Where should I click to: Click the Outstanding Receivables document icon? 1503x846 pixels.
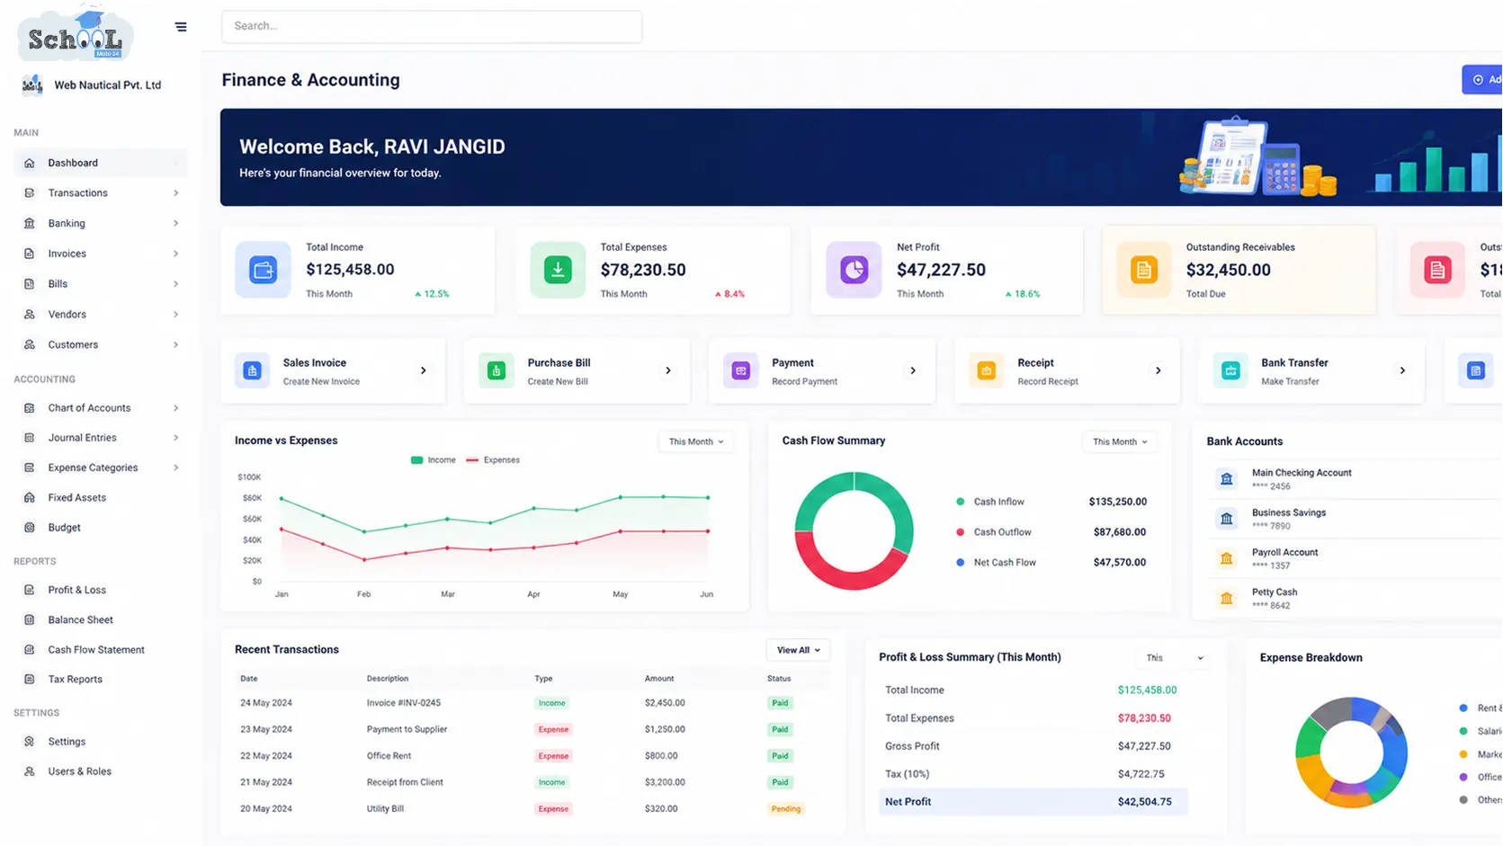point(1144,270)
